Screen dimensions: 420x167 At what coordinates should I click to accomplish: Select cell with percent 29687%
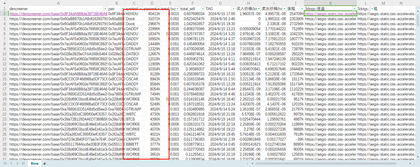(152, 24)
